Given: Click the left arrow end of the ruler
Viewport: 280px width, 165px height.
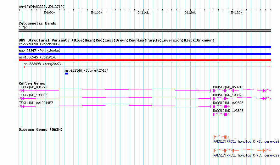Looking at the screenshot, I should click(x=20, y=10).
